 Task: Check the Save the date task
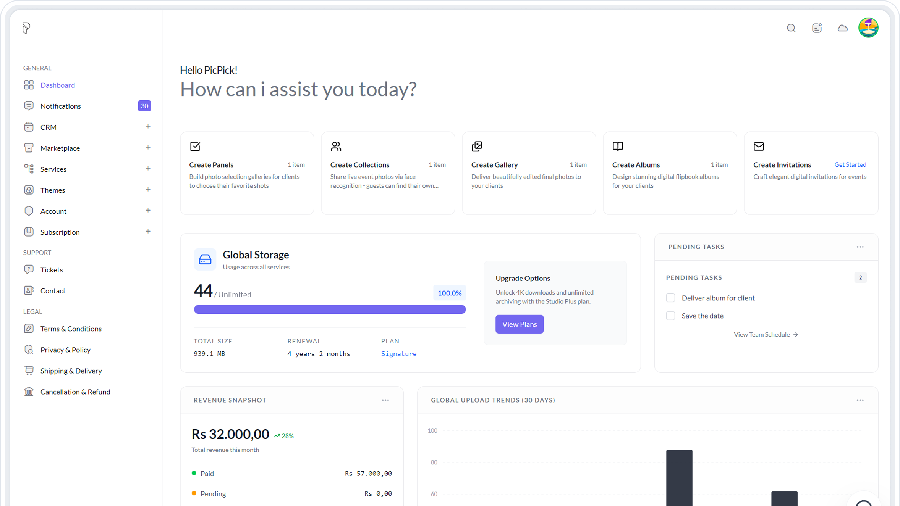670,316
